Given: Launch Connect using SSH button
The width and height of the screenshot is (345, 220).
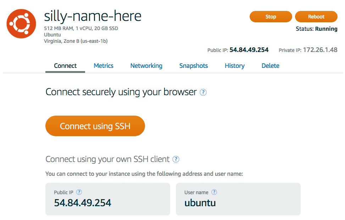Looking at the screenshot, I should click(x=95, y=126).
